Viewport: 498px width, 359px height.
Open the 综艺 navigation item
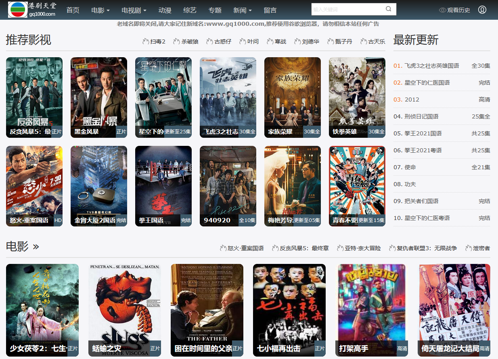(x=190, y=10)
